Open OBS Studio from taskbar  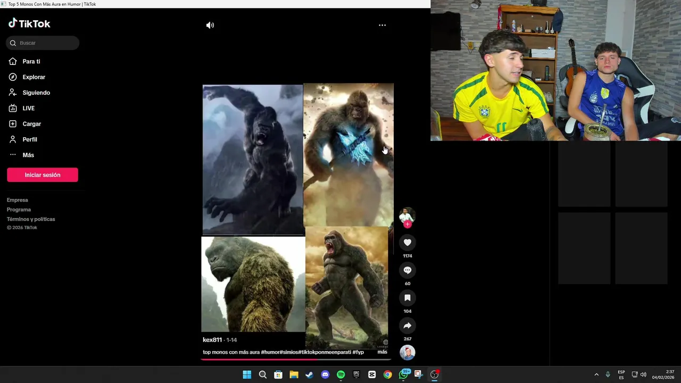click(x=434, y=374)
